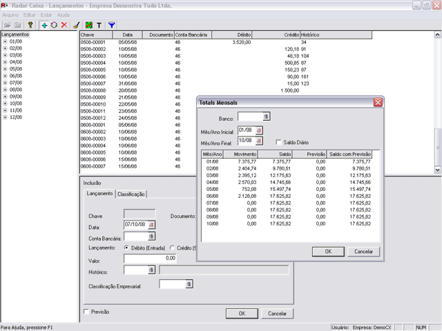Click the circular refresh toolbar icon
Screen dimensions: 442x331
[55, 24]
